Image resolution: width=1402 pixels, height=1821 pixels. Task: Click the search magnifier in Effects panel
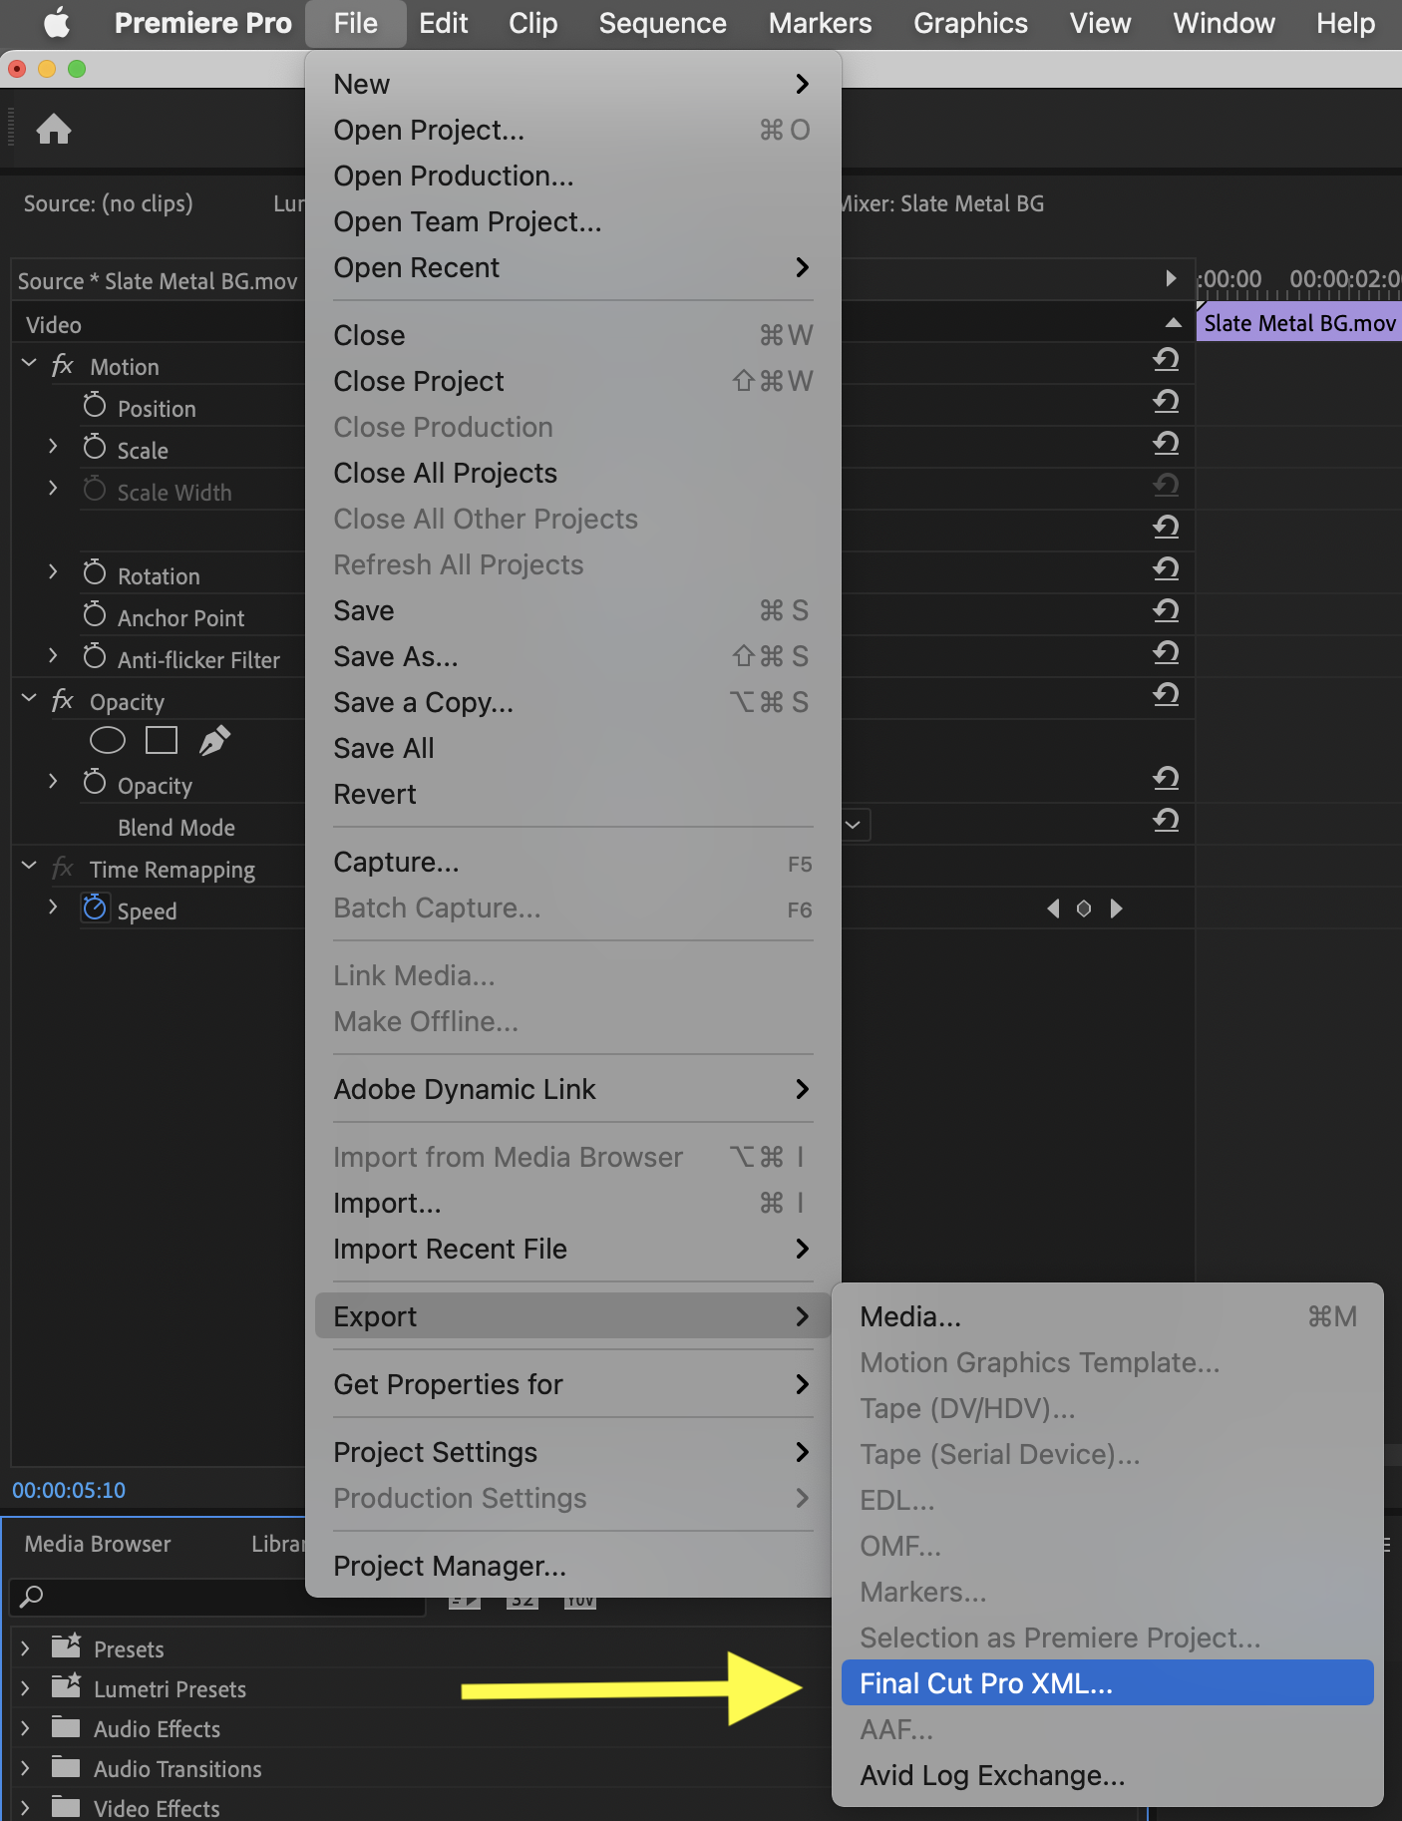coord(32,1597)
